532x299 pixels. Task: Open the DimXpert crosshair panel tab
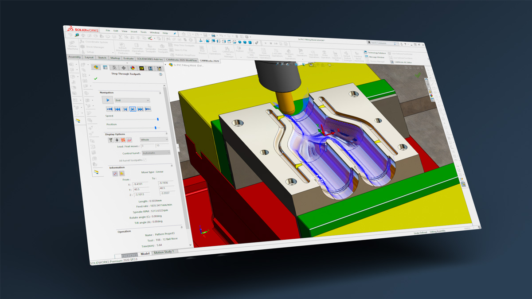tap(123, 68)
